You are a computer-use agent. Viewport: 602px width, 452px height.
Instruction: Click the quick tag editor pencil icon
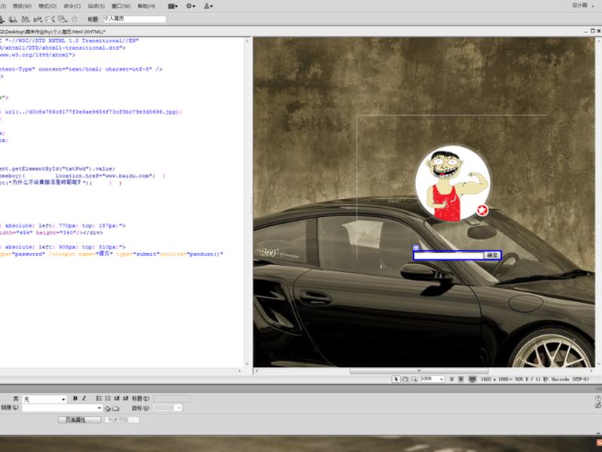click(x=597, y=405)
